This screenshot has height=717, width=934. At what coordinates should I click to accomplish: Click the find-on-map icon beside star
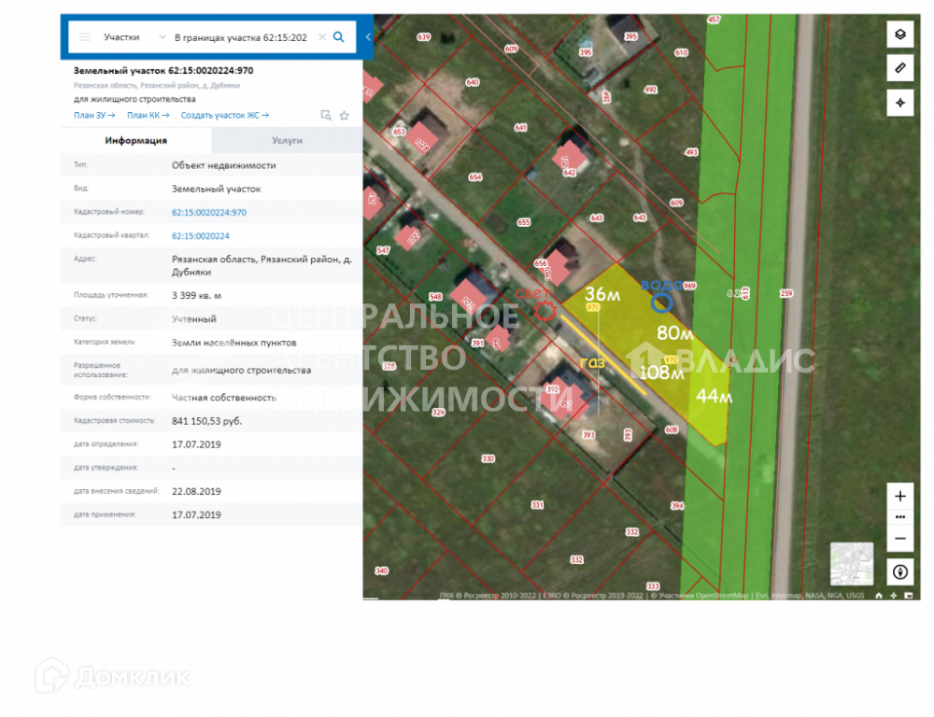[x=326, y=116]
